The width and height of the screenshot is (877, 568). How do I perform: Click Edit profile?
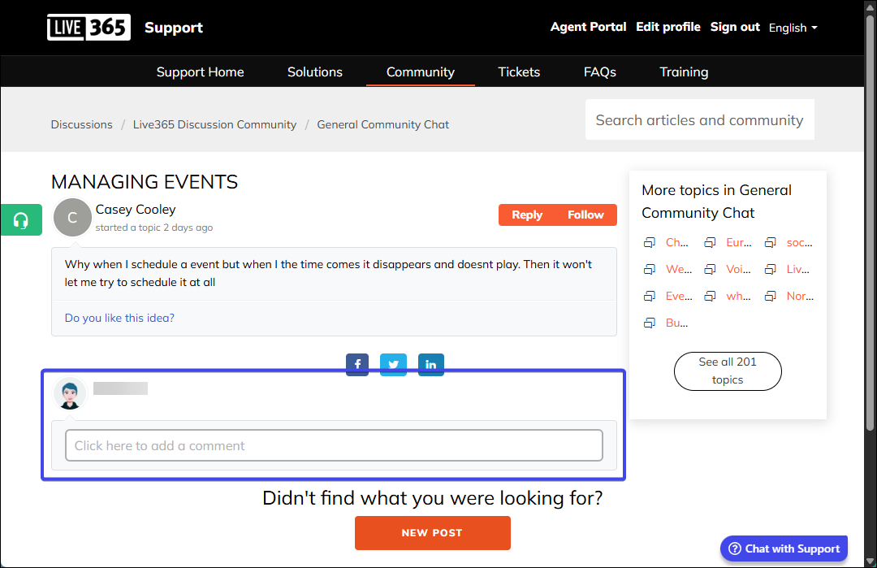(667, 27)
